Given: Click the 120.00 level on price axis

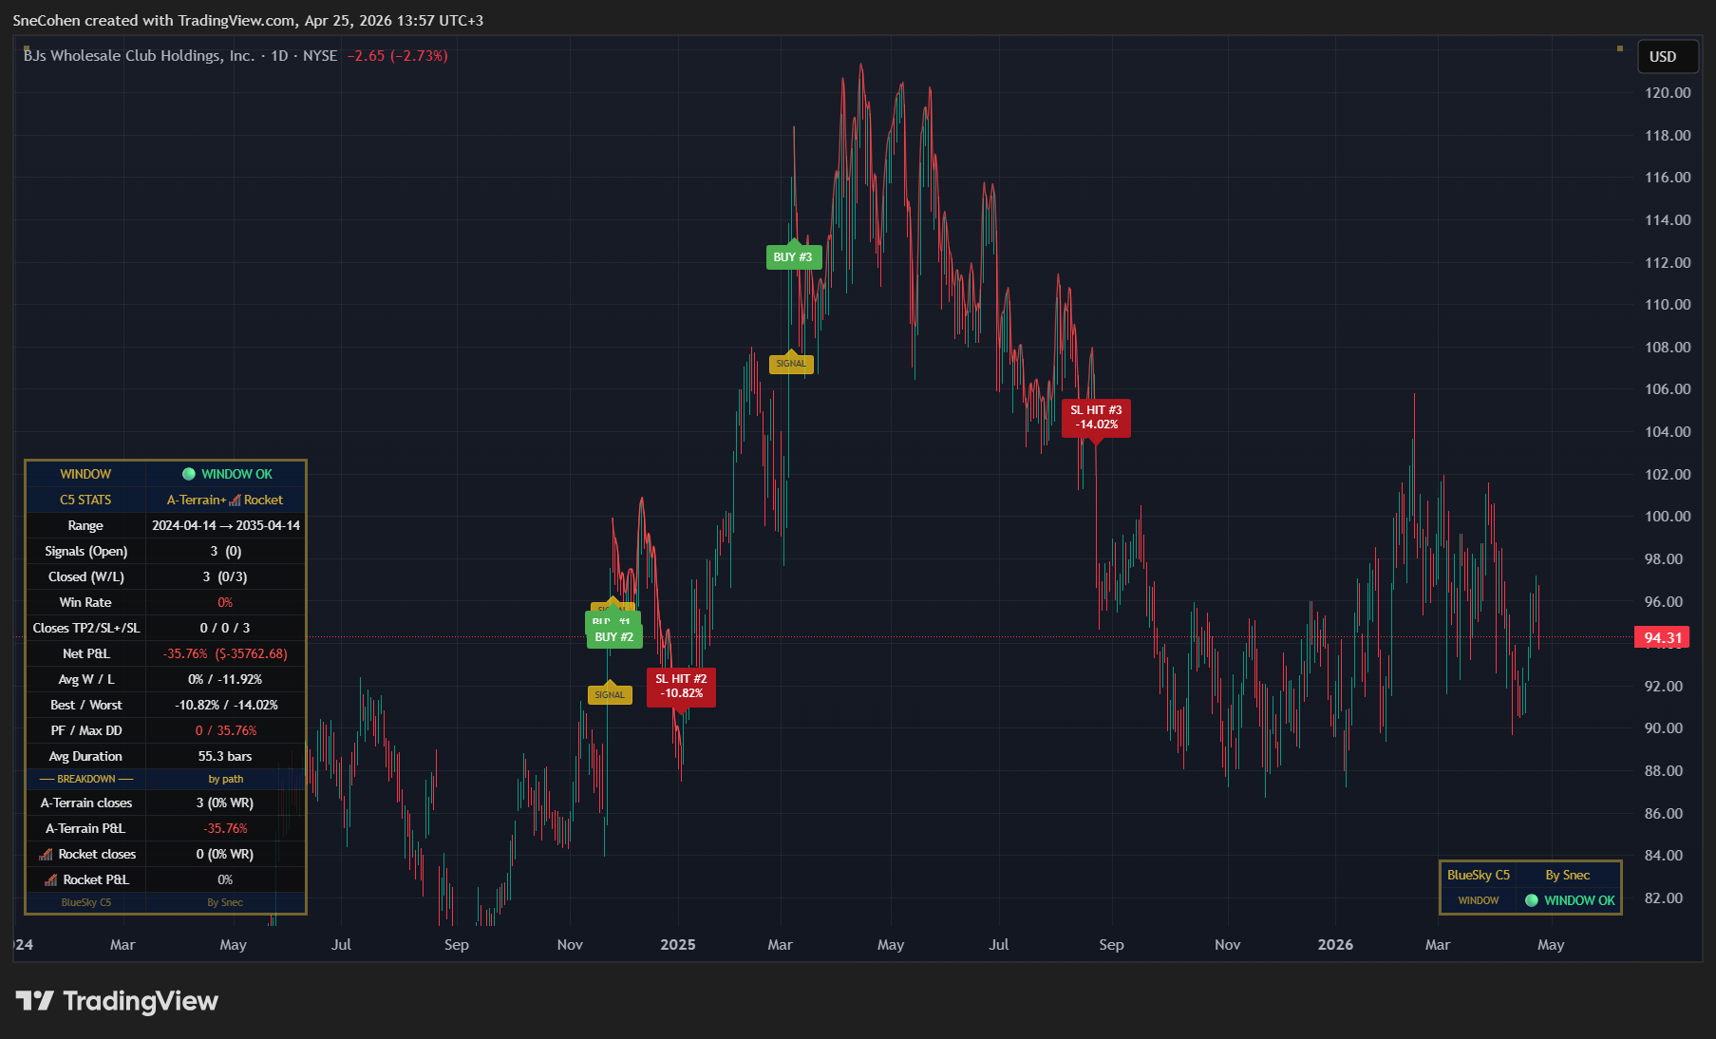Looking at the screenshot, I should tap(1668, 93).
